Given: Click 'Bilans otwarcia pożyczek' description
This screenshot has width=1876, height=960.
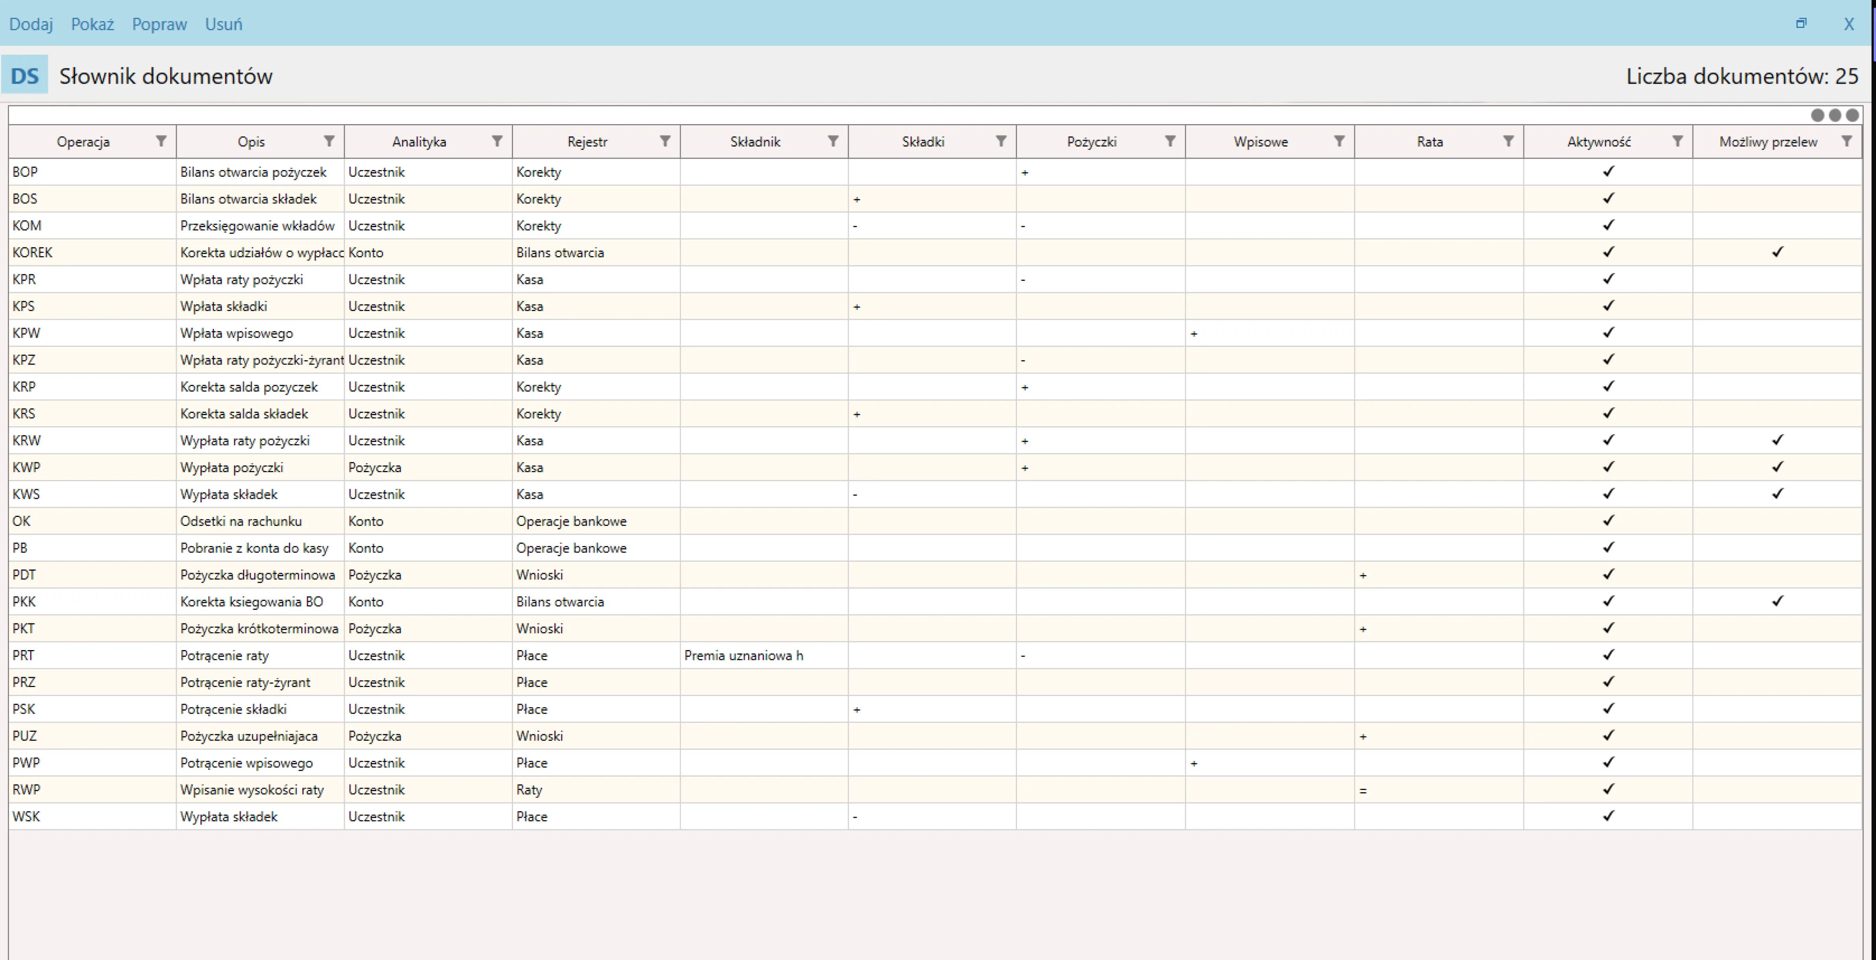Looking at the screenshot, I should [253, 172].
